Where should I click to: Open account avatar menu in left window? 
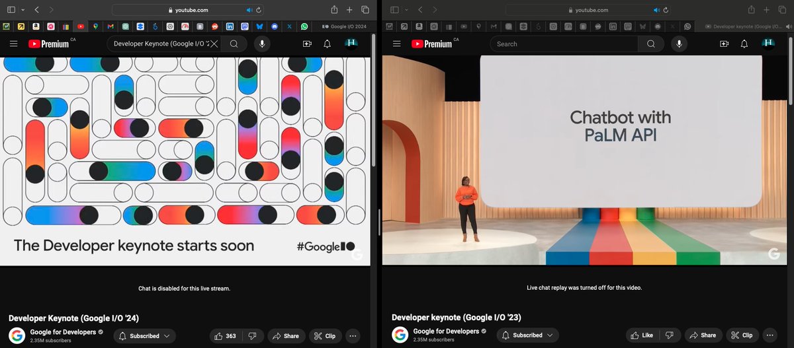tap(352, 44)
